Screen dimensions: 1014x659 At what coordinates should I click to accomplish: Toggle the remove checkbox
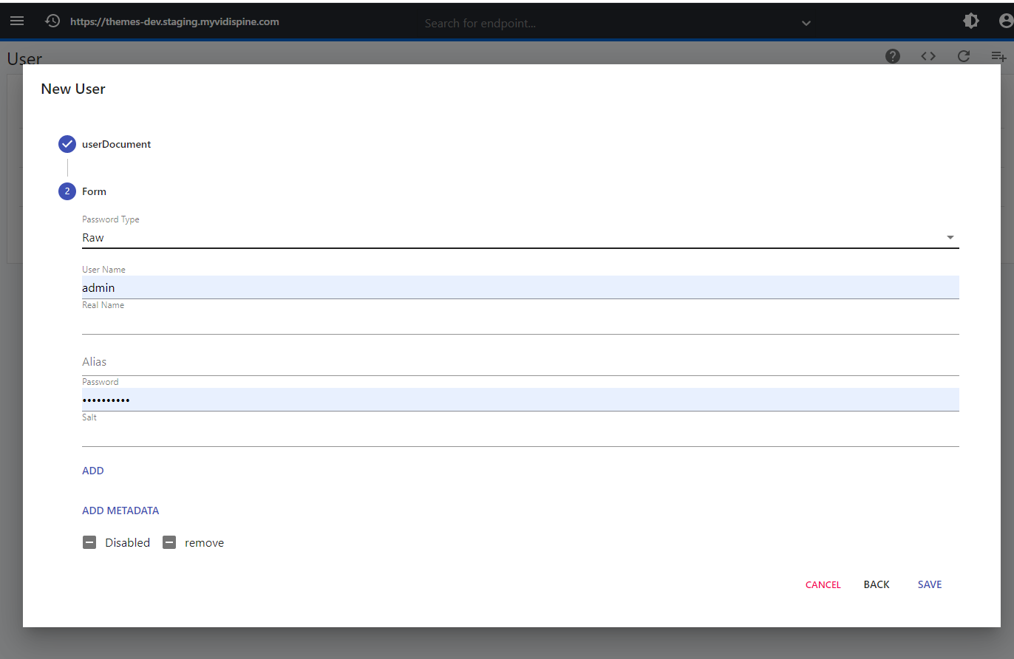click(x=169, y=543)
